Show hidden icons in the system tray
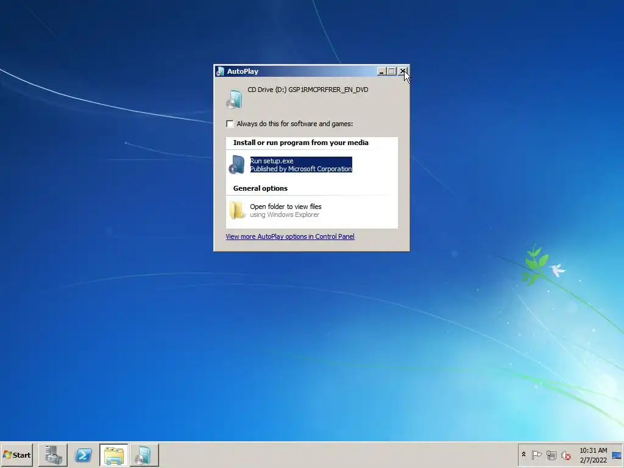The height and width of the screenshot is (468, 624). pos(523,455)
